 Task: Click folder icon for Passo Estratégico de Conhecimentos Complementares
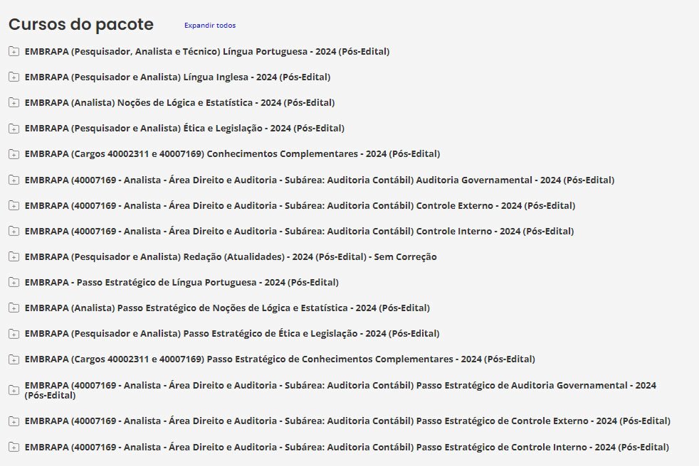pyautogui.click(x=14, y=359)
